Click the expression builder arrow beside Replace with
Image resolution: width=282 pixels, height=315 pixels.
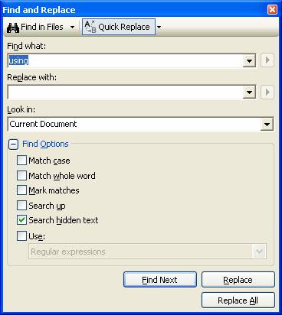(x=267, y=92)
